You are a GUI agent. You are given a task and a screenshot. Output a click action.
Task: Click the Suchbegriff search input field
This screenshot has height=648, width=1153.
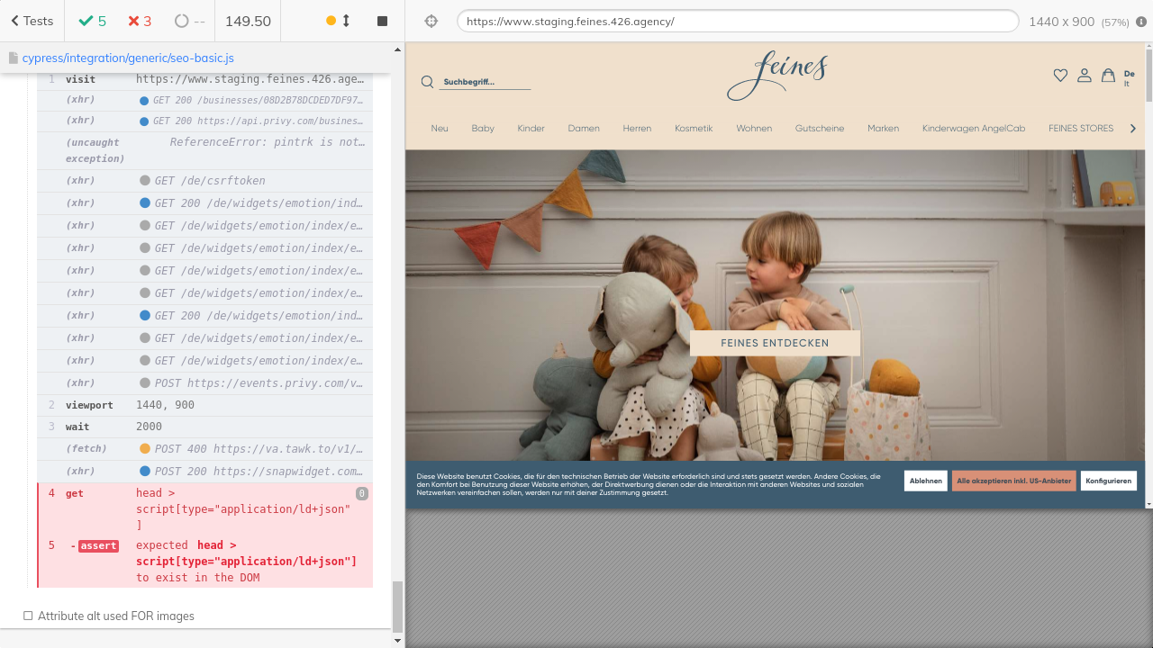click(x=485, y=82)
